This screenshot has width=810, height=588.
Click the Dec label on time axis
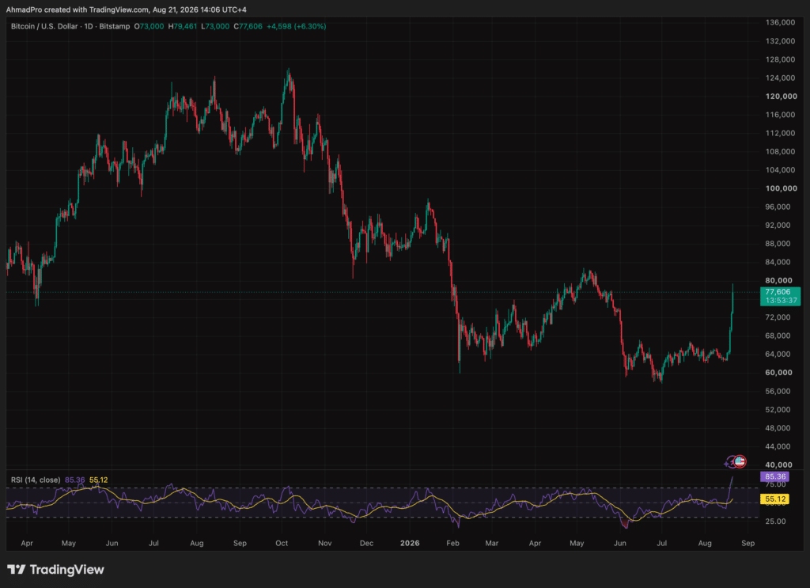point(367,543)
